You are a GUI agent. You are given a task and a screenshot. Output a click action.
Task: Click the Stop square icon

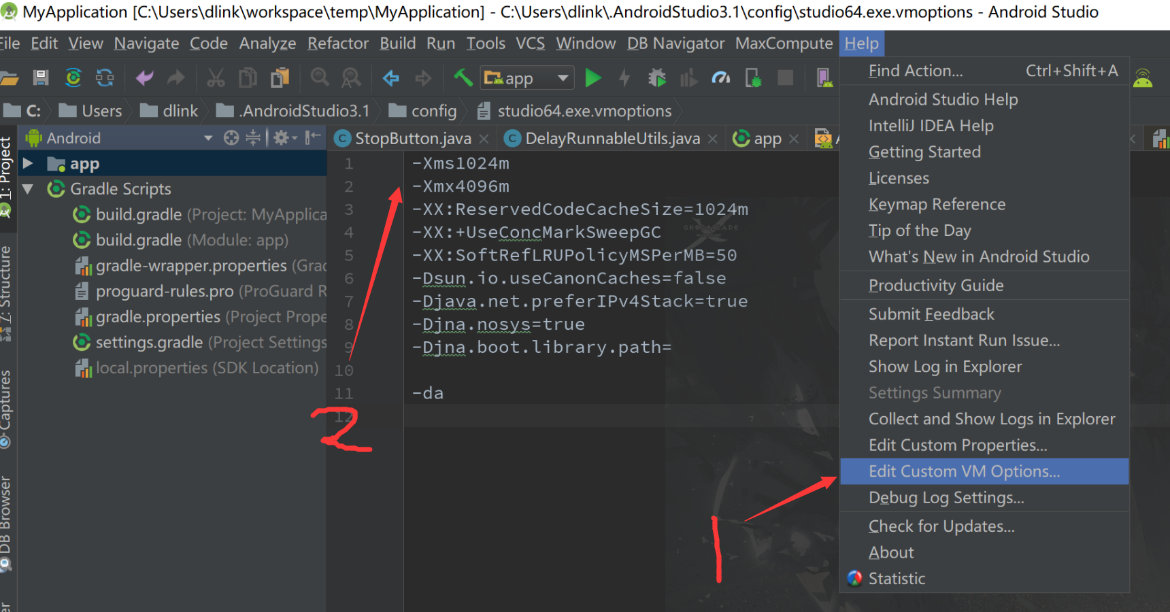click(786, 78)
